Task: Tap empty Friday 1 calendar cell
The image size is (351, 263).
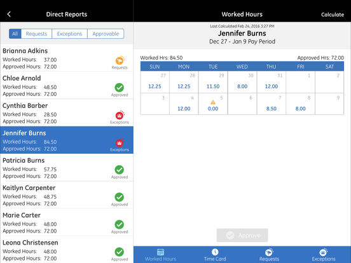Action: click(x=300, y=82)
